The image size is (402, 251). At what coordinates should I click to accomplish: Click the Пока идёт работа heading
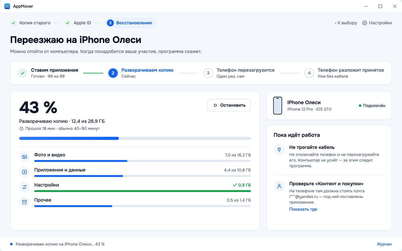297,135
